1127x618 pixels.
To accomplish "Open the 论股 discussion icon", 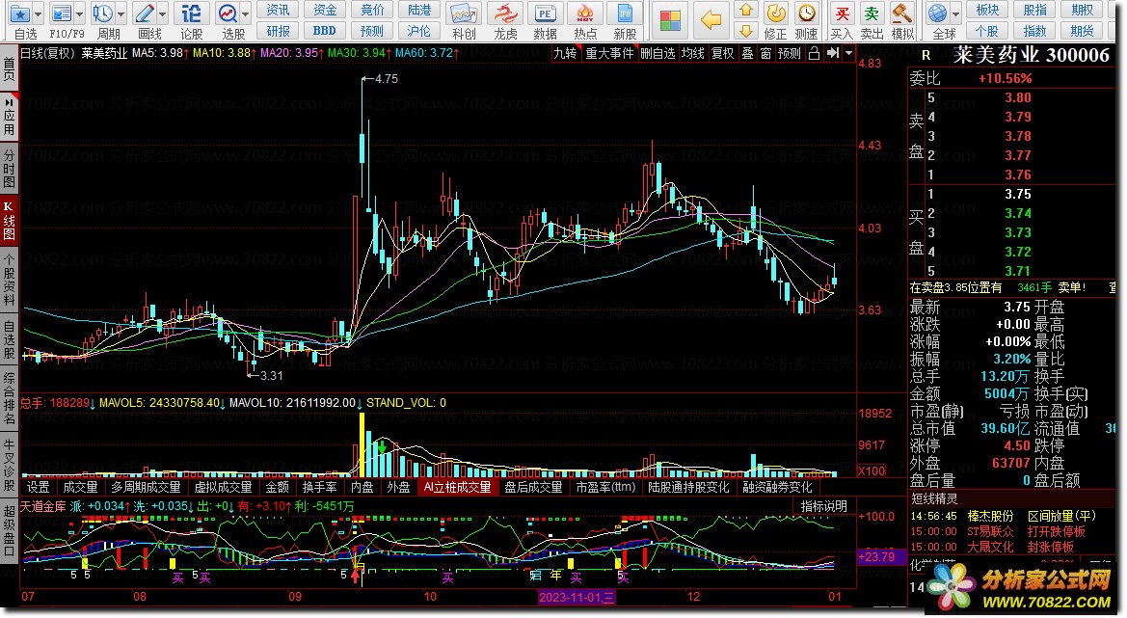I will [x=191, y=13].
